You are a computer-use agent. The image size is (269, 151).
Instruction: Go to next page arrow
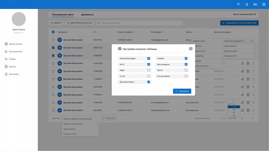[253, 118]
